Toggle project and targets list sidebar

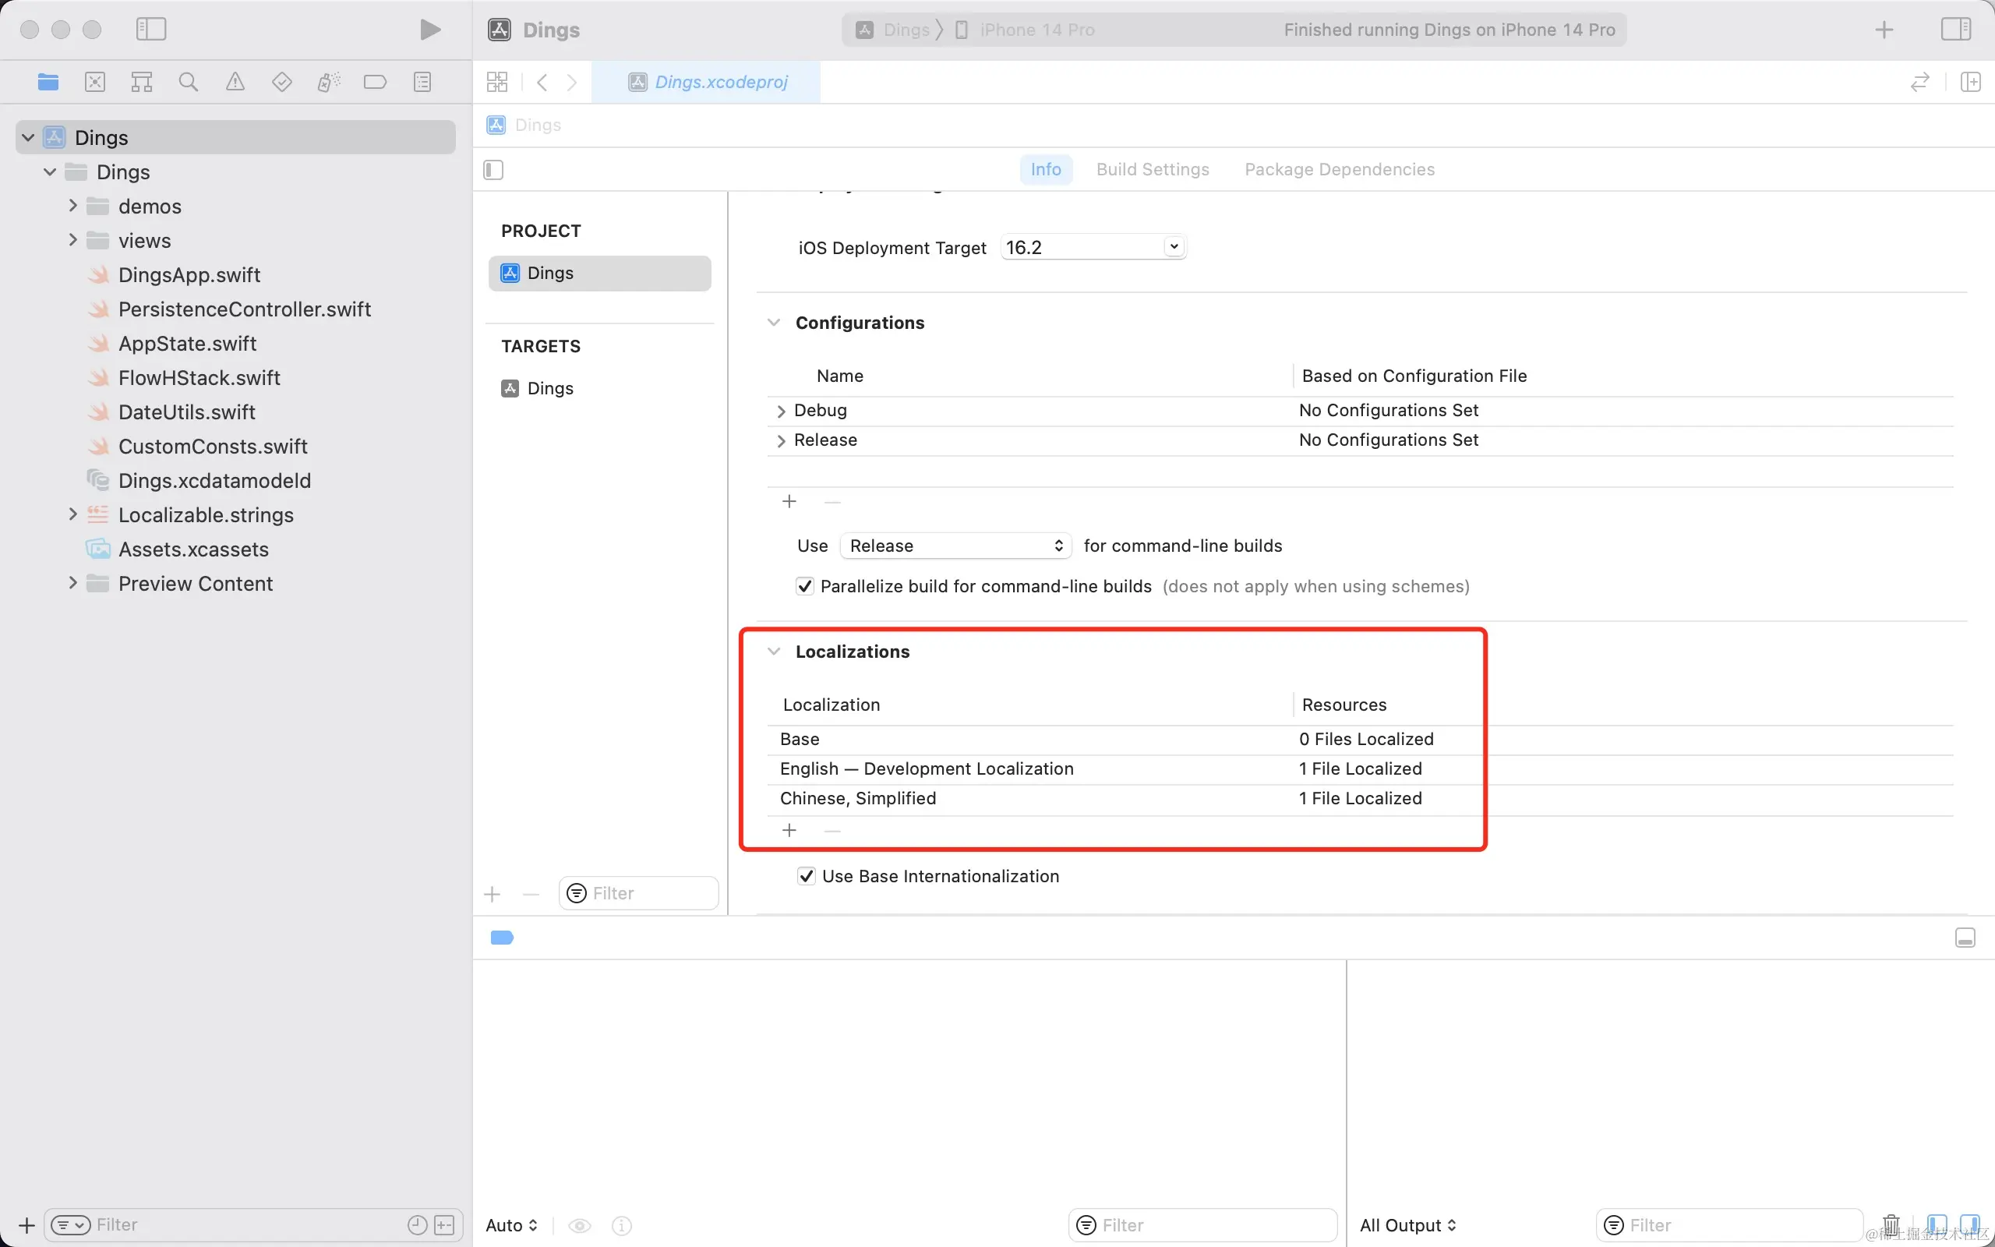[493, 170]
